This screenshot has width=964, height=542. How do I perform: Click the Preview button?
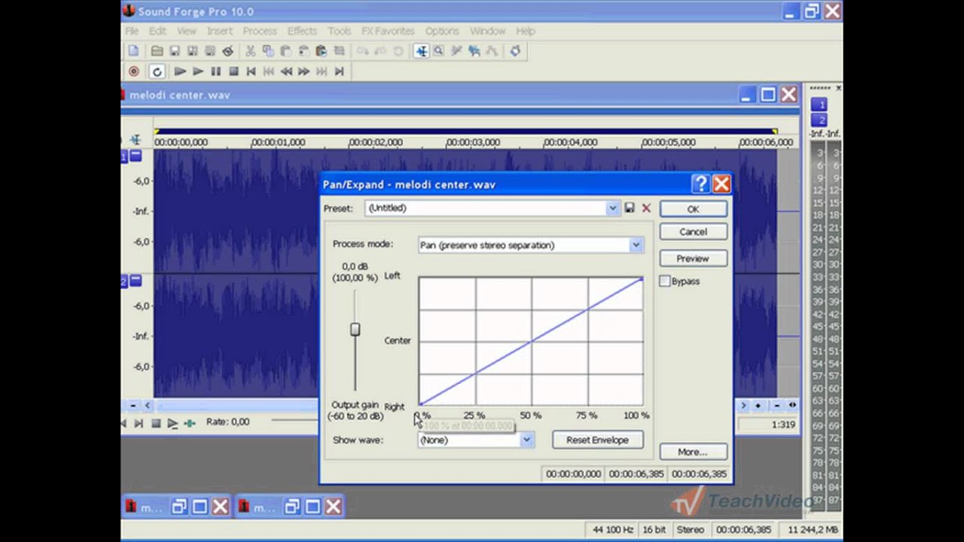[693, 258]
